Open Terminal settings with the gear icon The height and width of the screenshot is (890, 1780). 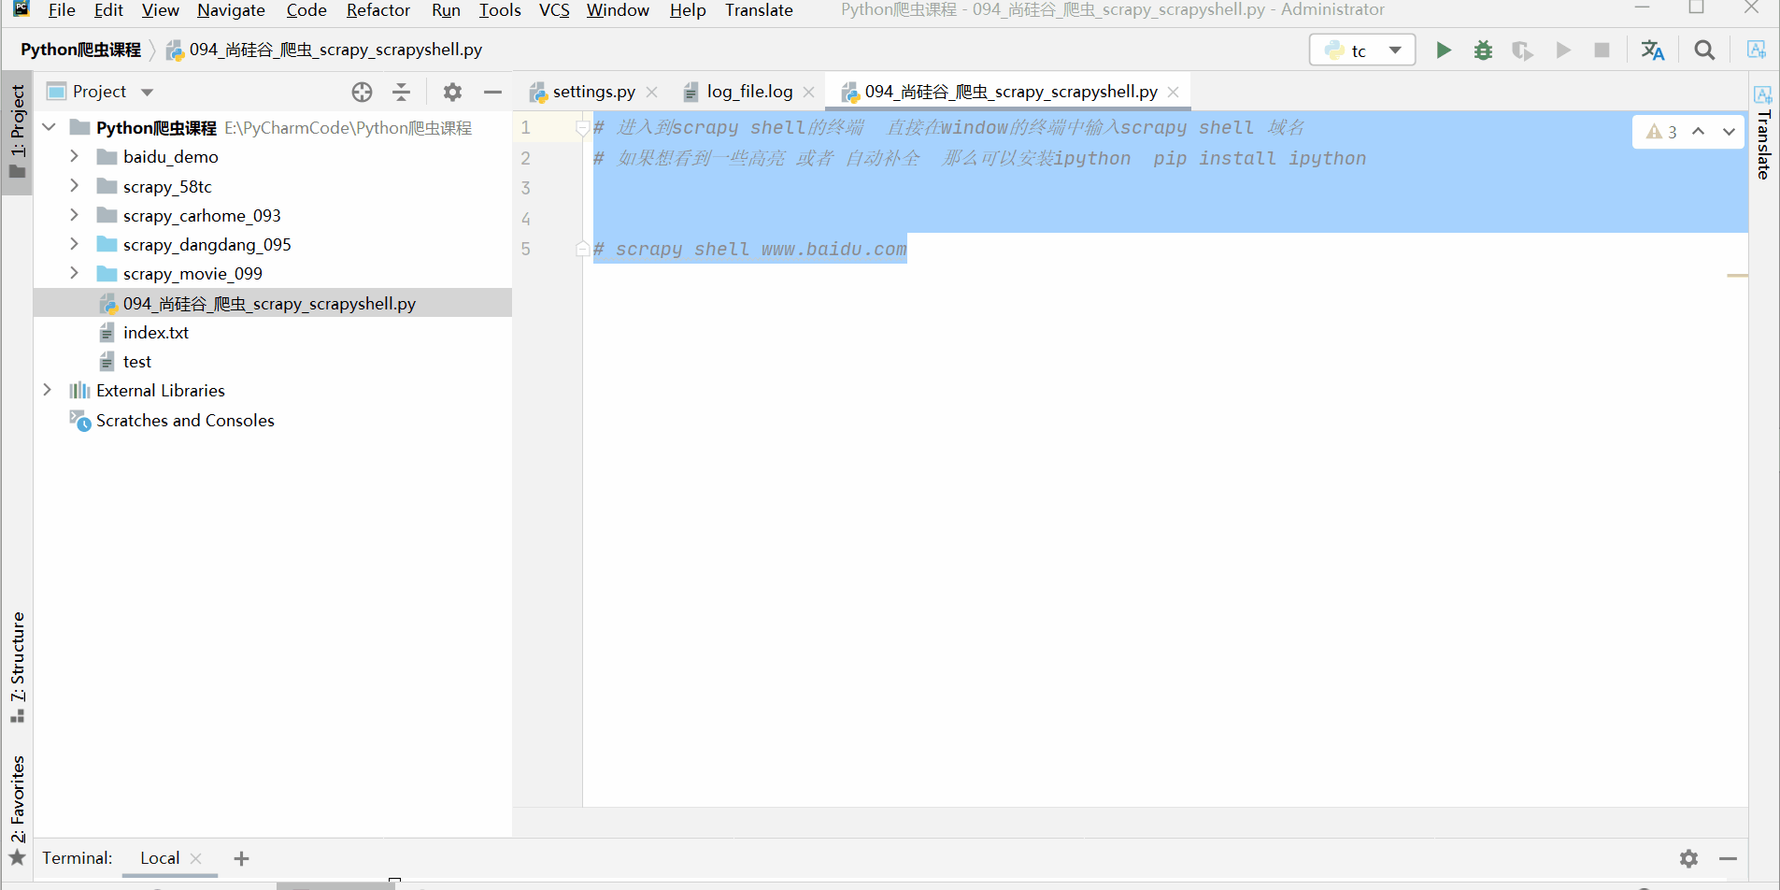tap(1690, 858)
